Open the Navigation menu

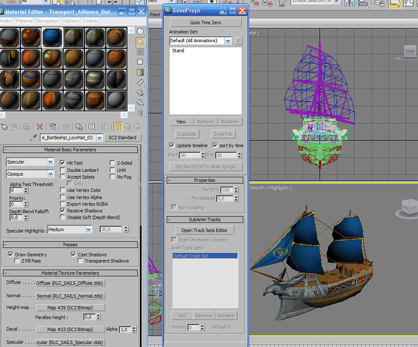coord(48,21)
